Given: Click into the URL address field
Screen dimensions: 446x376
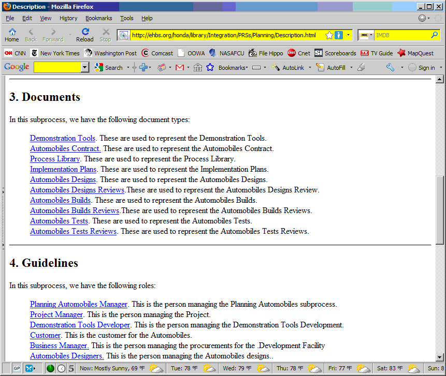Looking at the screenshot, I should pyautogui.click(x=227, y=35).
